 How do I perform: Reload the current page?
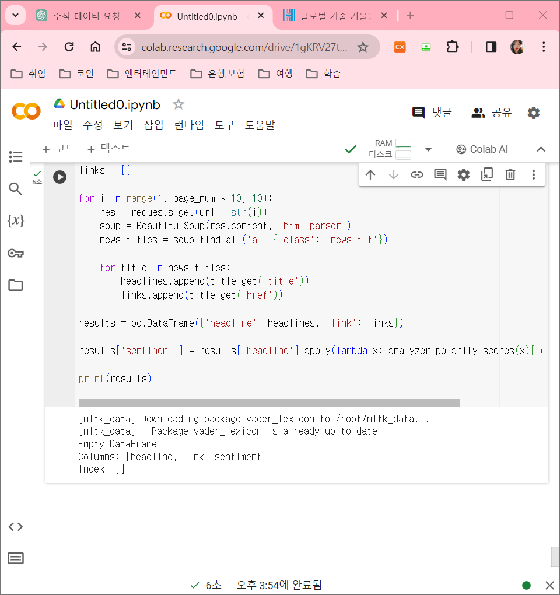(x=69, y=47)
